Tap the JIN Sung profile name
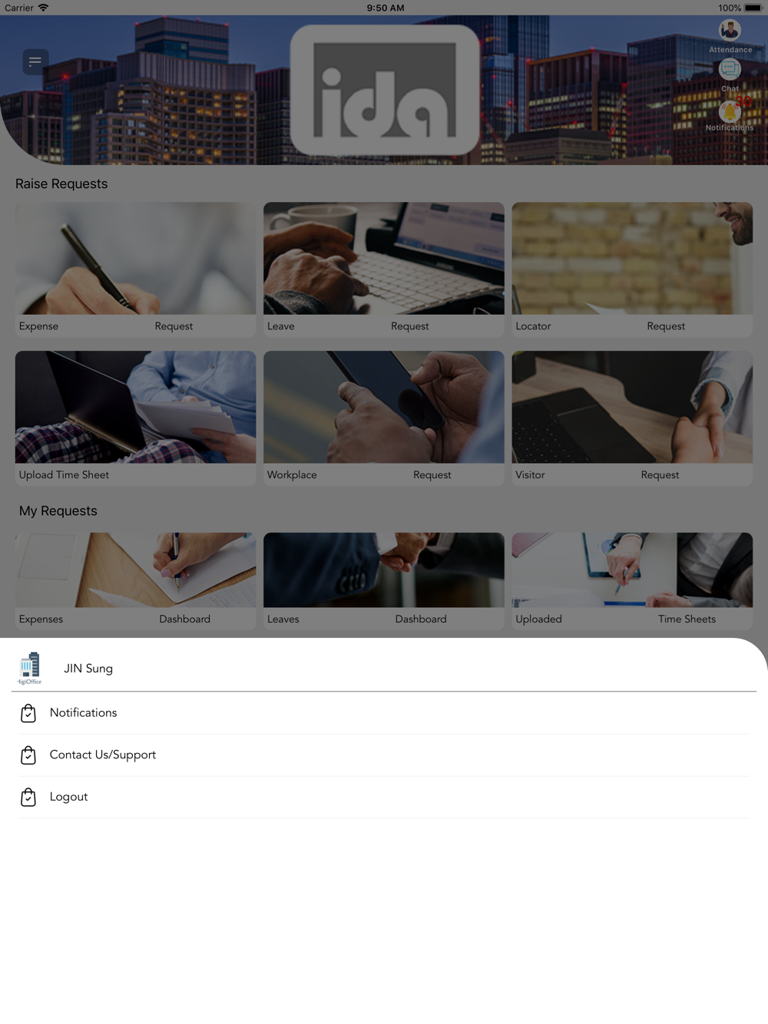768x1024 pixels. 88,669
